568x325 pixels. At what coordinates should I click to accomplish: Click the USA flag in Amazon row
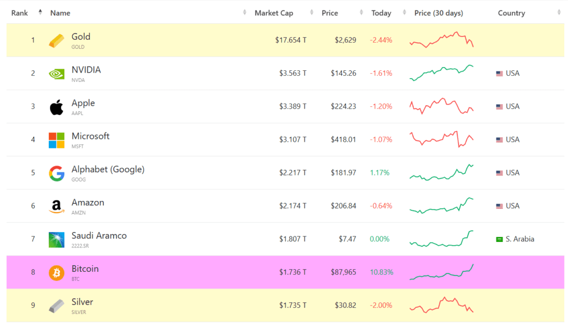pos(499,206)
